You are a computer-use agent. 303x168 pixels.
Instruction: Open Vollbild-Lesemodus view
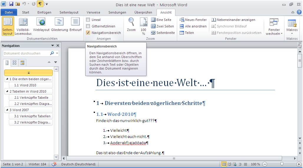(23, 26)
